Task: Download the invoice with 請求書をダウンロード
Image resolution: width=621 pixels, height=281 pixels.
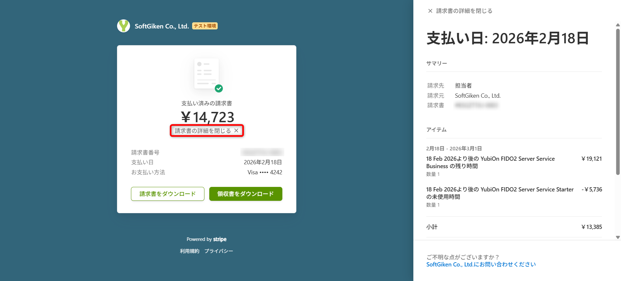Action: click(x=168, y=194)
